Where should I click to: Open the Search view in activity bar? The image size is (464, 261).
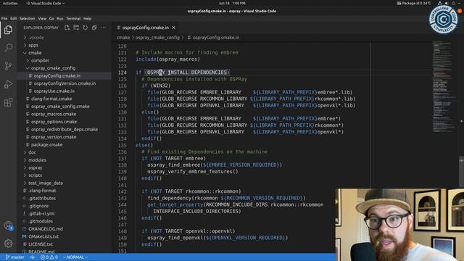[x=8, y=48]
